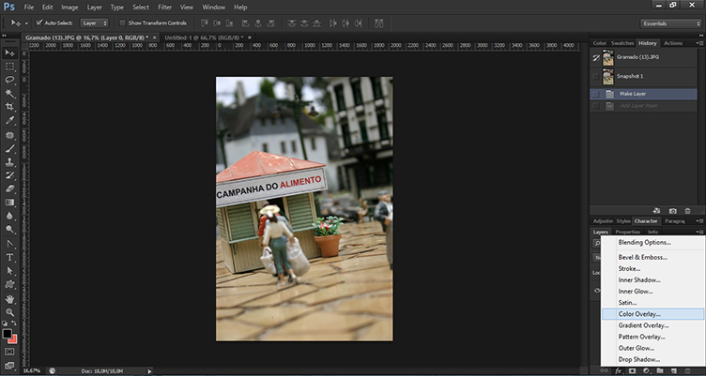Screen dimensions: 706x376
Task: Select the Rectangular Marquee tool
Action: point(9,67)
